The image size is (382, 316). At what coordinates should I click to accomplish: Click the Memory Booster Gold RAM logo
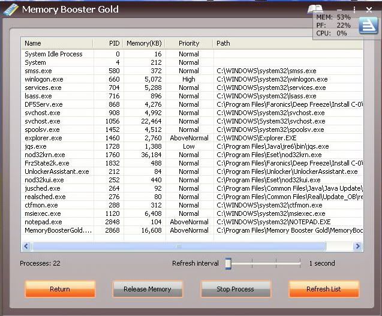tap(11, 10)
